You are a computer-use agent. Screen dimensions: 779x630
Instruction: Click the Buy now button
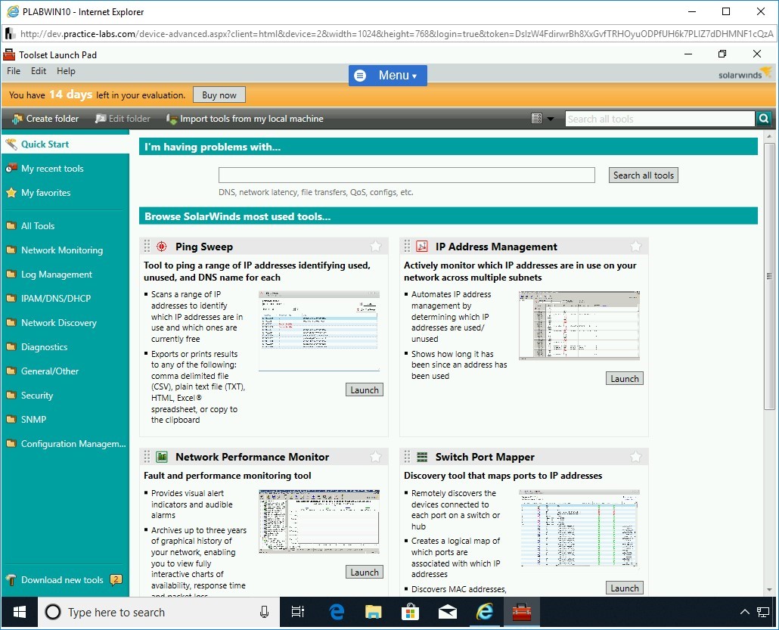coord(219,95)
